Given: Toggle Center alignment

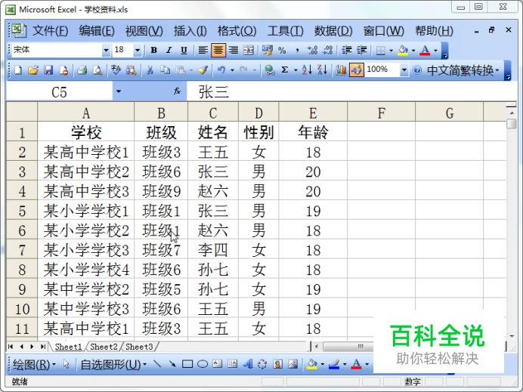Looking at the screenshot, I should pos(218,51).
